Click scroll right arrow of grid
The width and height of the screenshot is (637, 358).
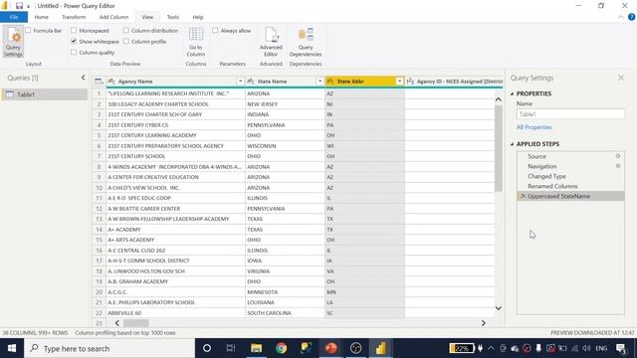483,323
